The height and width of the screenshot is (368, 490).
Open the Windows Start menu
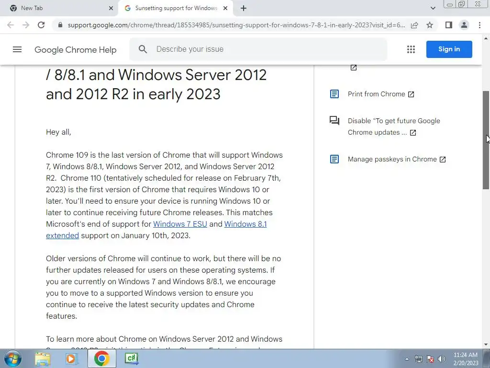[12, 358]
